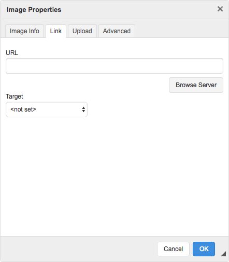This screenshot has height=262, width=229.
Task: Open the Upload tab
Action: point(82,31)
